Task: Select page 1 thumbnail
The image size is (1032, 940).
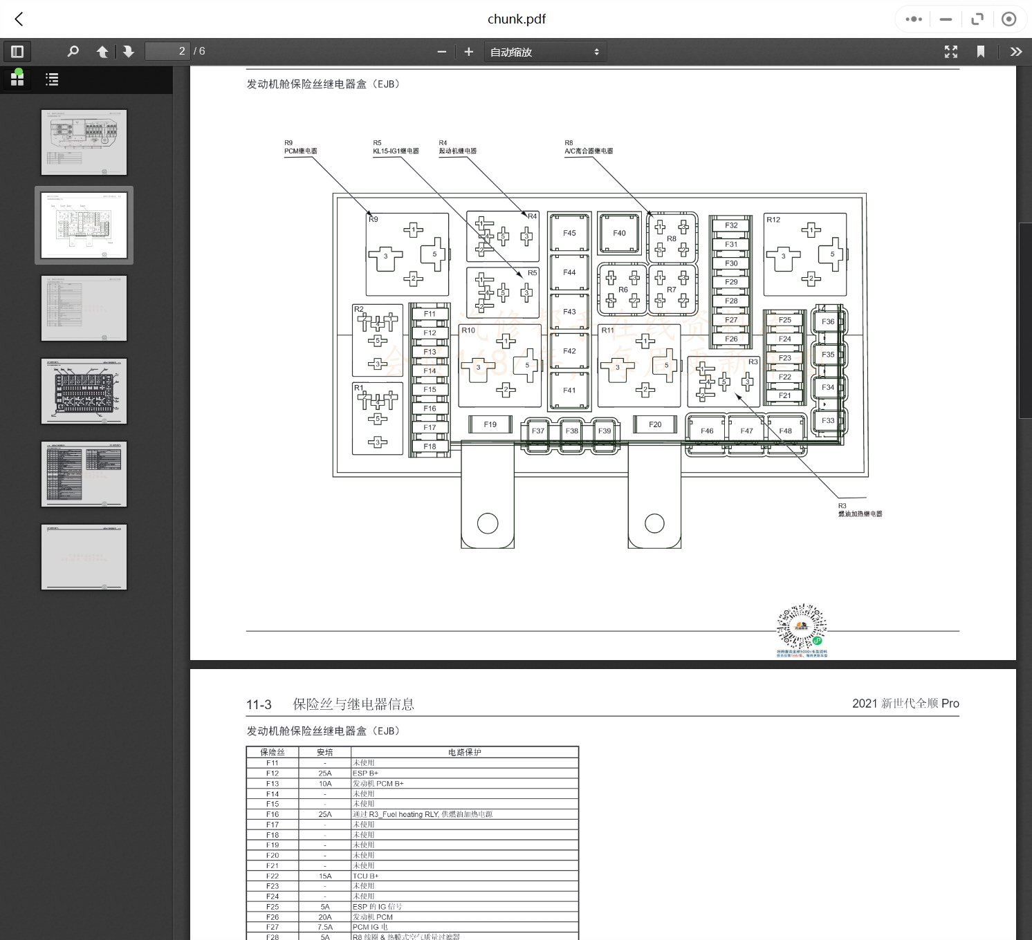Action: [x=84, y=142]
